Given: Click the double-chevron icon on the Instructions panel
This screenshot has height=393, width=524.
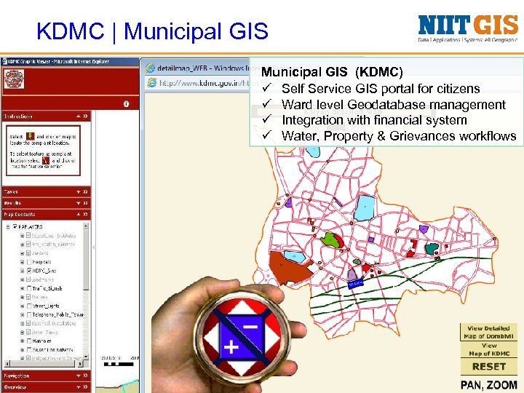Looking at the screenshot, I should 86,116.
